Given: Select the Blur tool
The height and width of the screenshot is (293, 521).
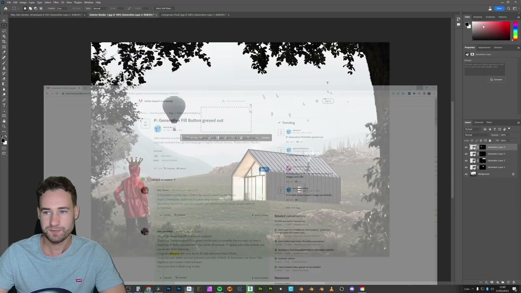Looking at the screenshot, I should point(4,89).
